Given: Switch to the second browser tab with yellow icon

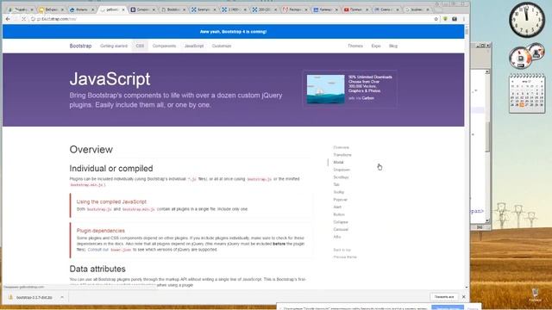Looking at the screenshot, I should coord(52,9).
